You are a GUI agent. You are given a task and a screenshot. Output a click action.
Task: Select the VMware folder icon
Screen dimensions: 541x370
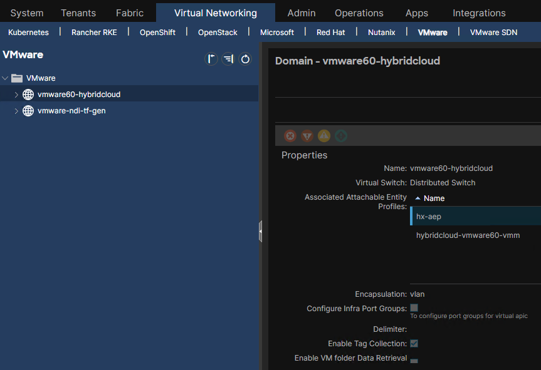(x=17, y=78)
